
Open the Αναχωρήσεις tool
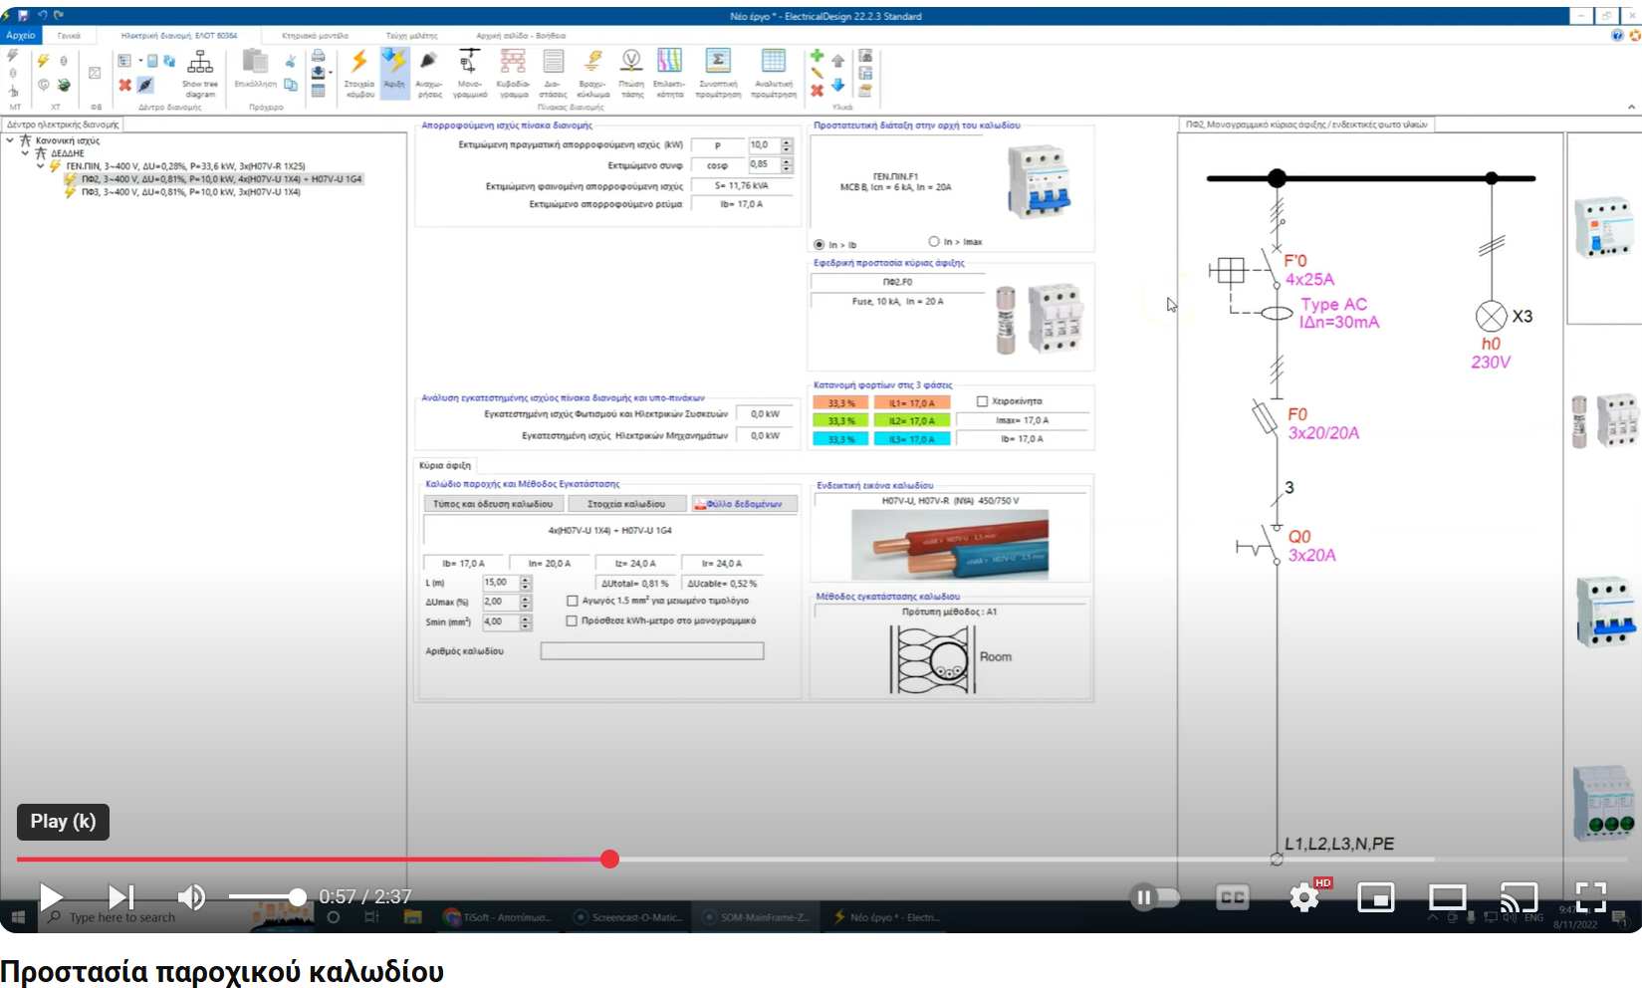[x=428, y=70]
